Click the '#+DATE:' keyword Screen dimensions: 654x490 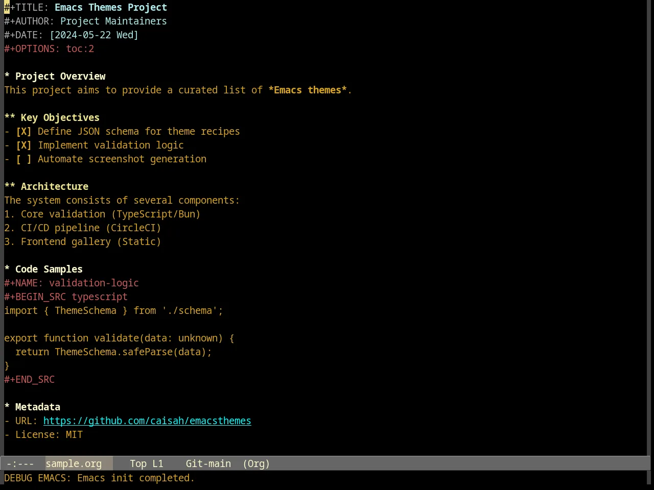[x=24, y=35]
